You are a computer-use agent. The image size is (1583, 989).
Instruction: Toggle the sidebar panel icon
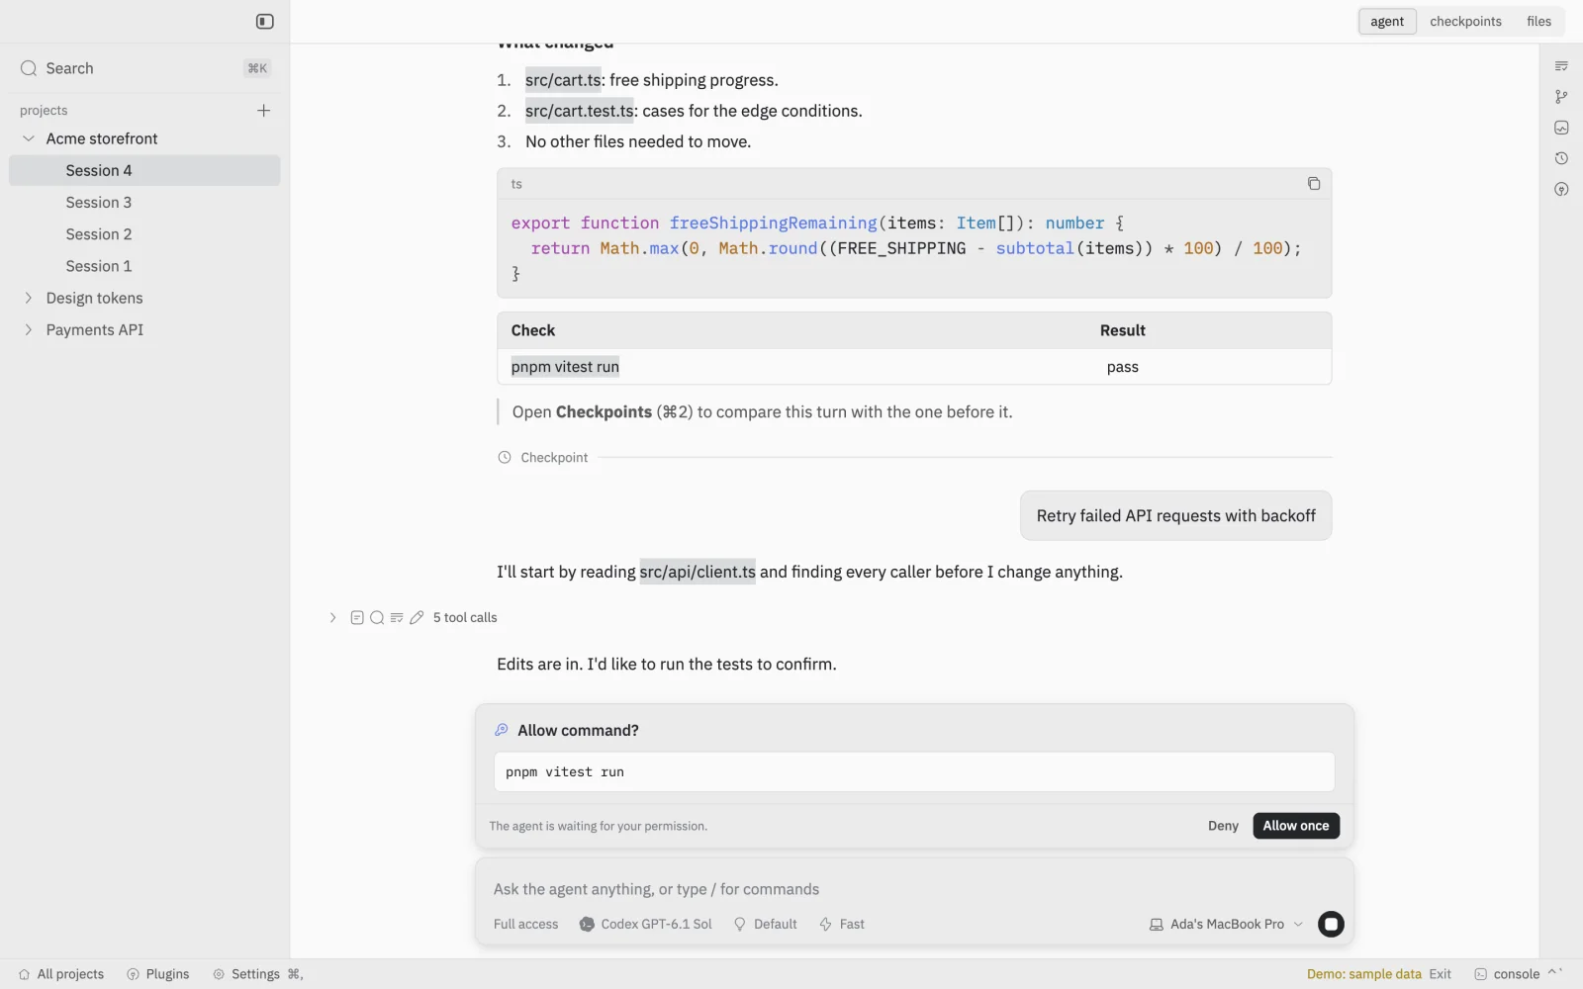tap(264, 22)
